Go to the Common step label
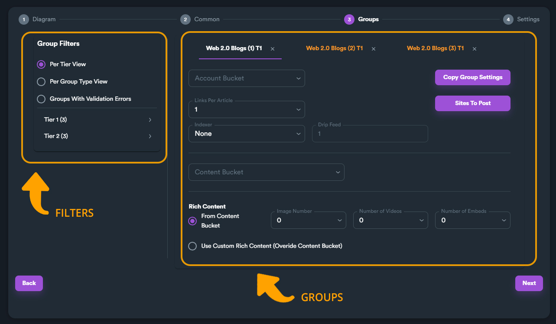 tap(207, 19)
